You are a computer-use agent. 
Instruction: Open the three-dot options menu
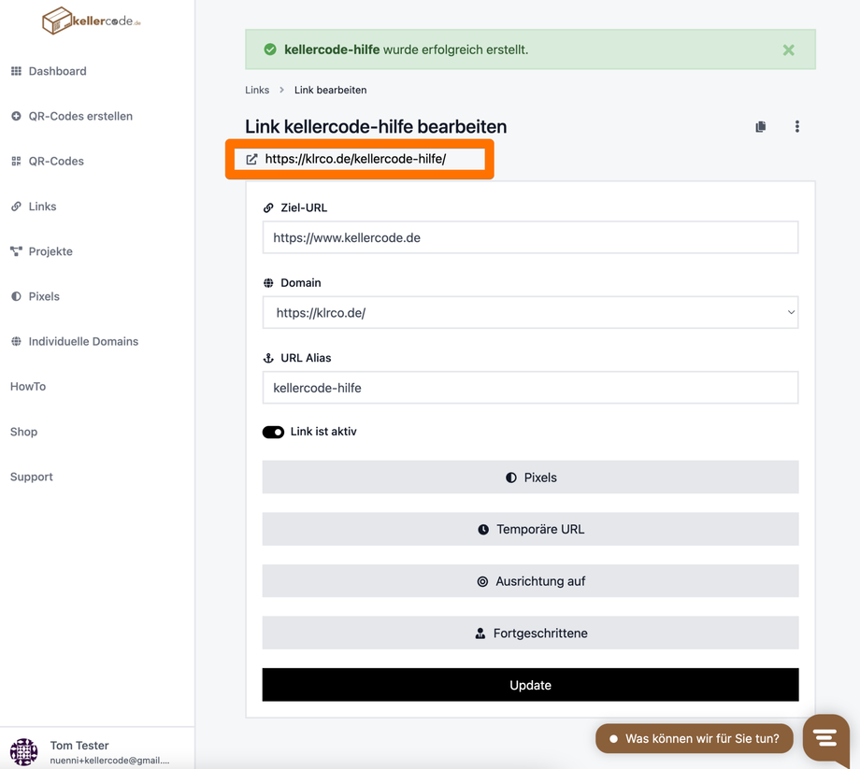pos(796,126)
